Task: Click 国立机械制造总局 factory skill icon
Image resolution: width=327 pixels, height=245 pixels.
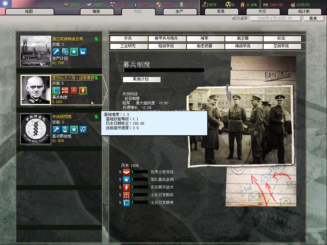Action: [83, 52]
